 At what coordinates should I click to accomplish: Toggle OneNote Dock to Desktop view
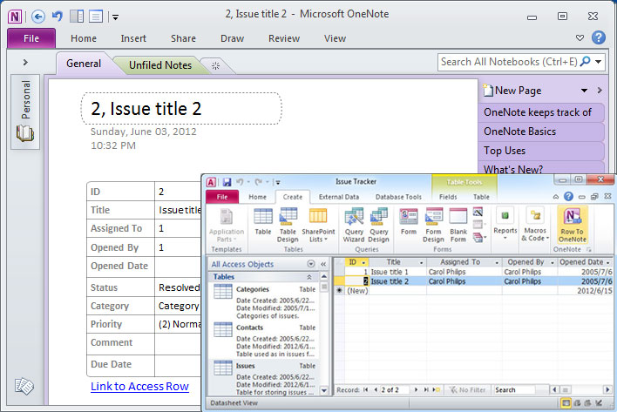click(x=77, y=16)
